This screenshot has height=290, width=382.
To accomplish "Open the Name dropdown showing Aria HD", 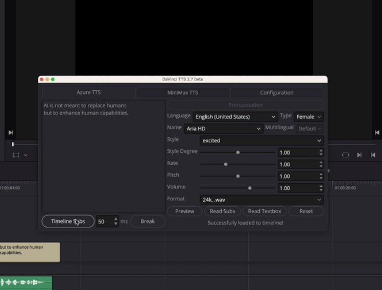I will coord(223,129).
